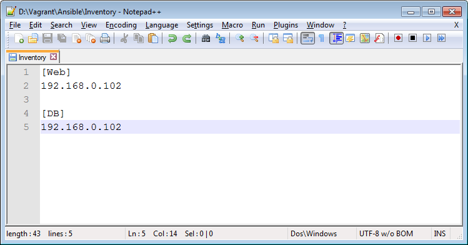Screen dimensions: 468x245
Task: Open the Settings menu
Action: (200, 25)
